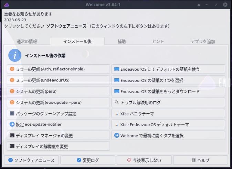
Task: Click Welcome で最初に開くタブを選択
Action: coord(168,135)
